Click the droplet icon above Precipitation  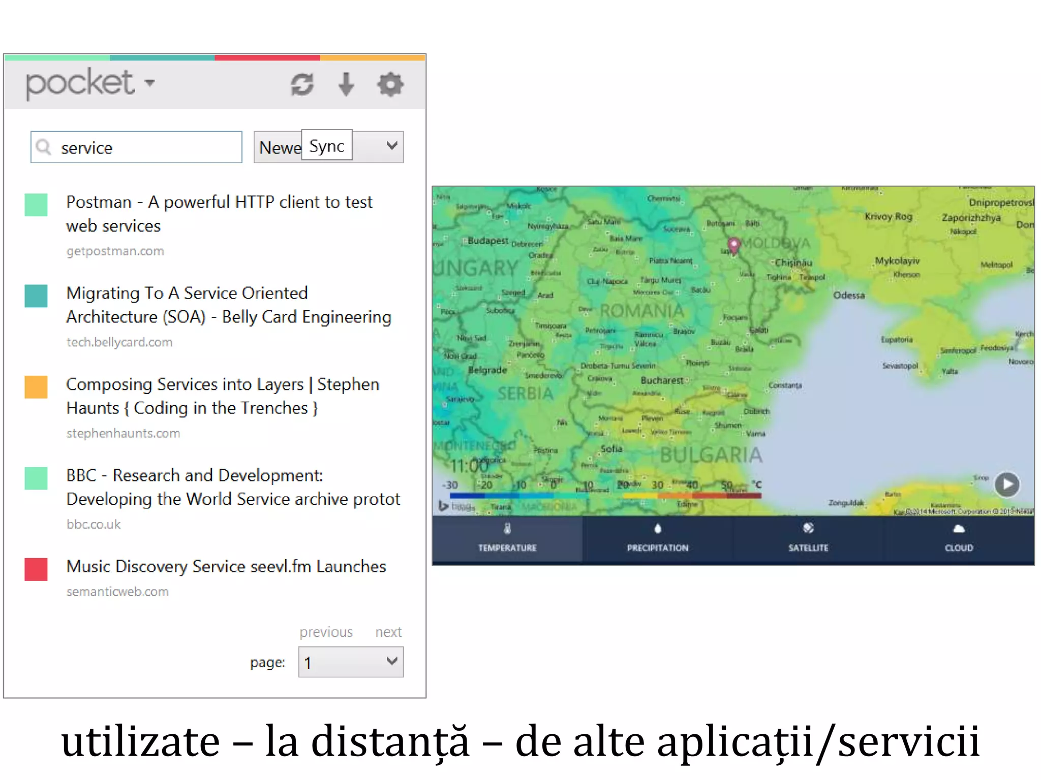[657, 529]
